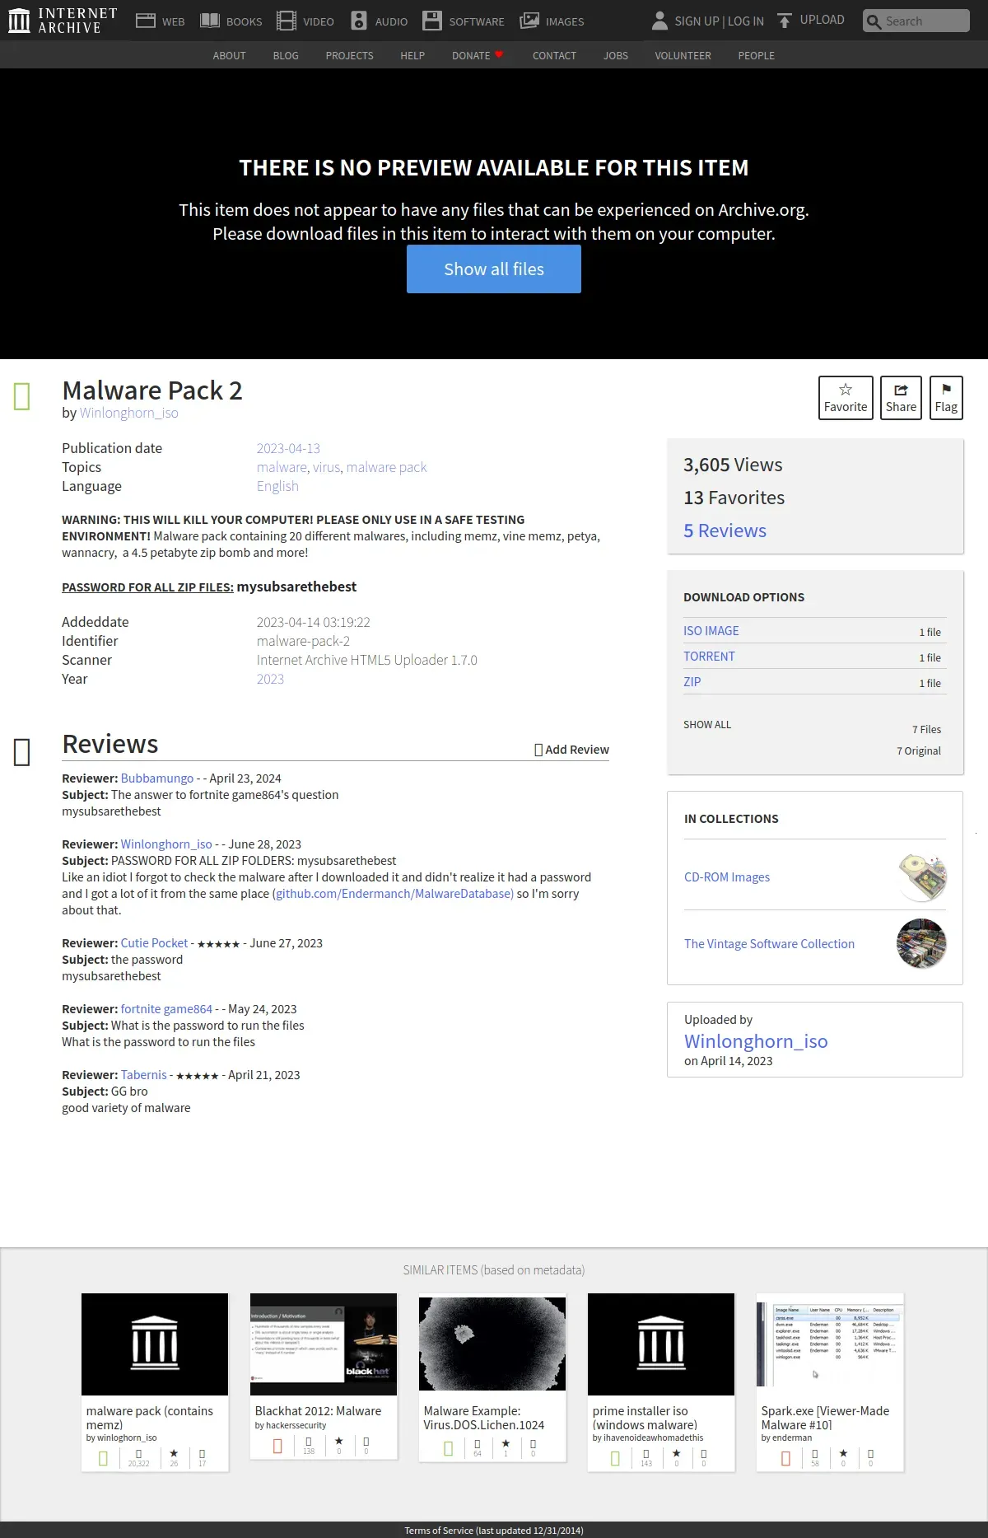The width and height of the screenshot is (988, 1538).
Task: Open the Web section icon
Action: click(x=146, y=21)
